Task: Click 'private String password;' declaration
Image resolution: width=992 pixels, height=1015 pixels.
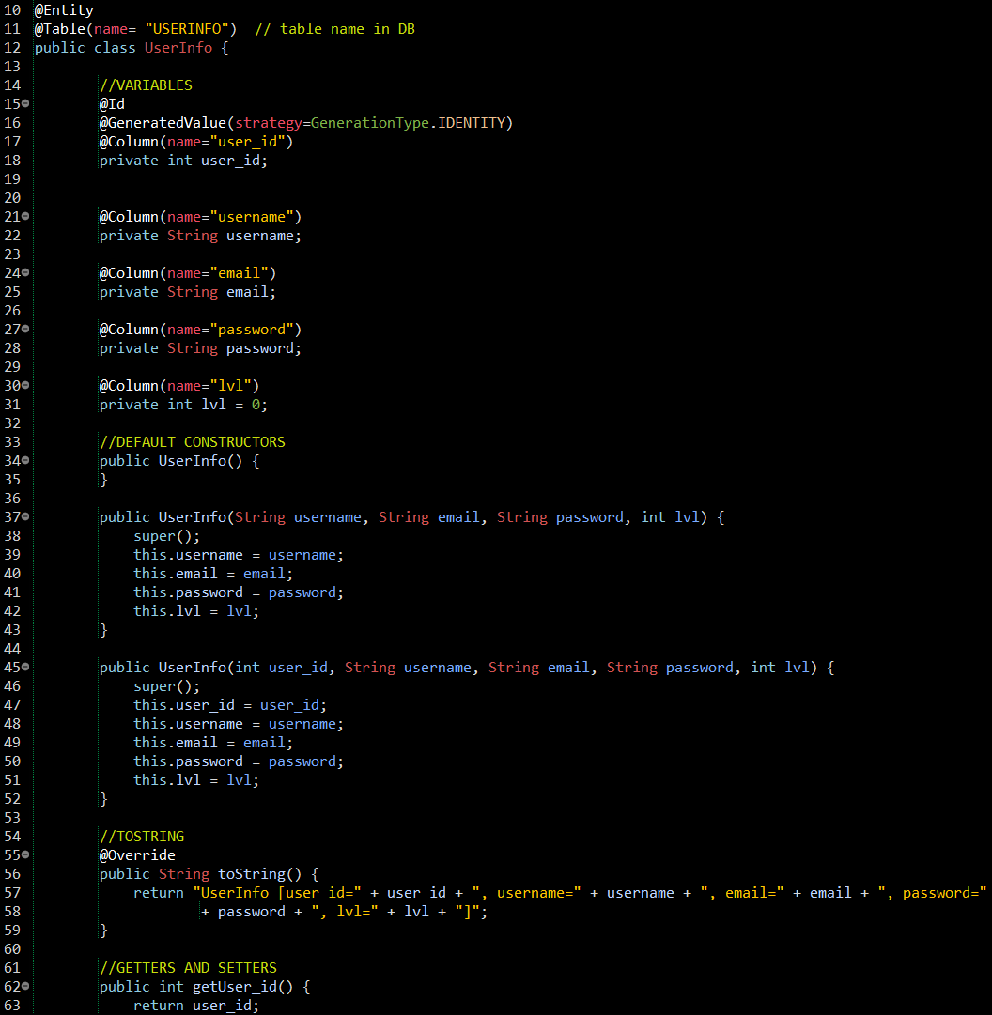Action: [200, 348]
